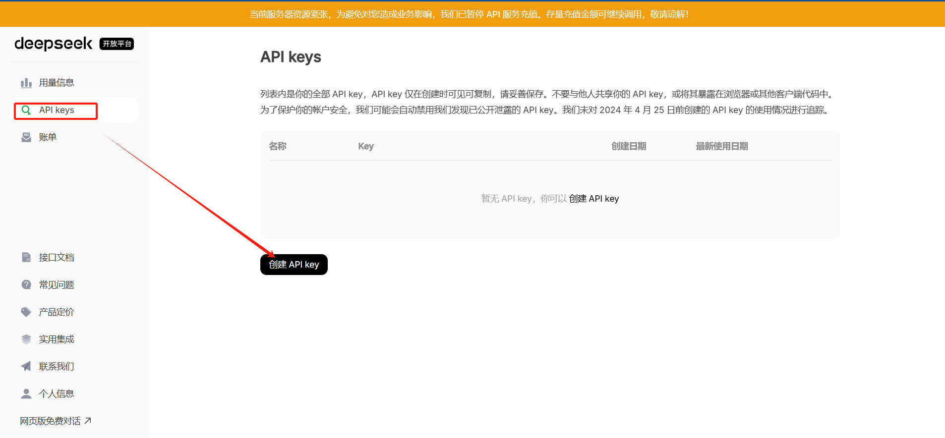
Task: Click the 名称 column header
Action: click(x=278, y=146)
